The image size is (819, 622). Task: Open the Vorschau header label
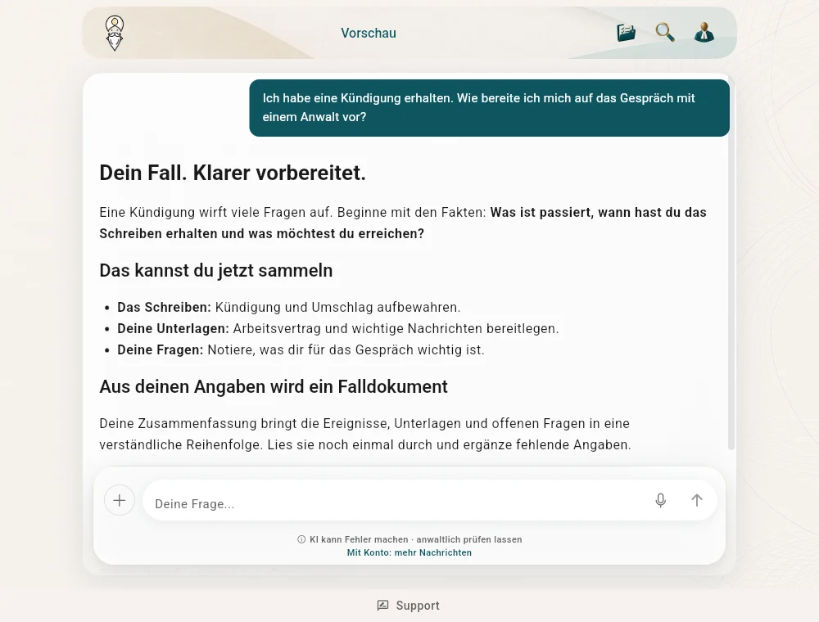[x=369, y=33]
